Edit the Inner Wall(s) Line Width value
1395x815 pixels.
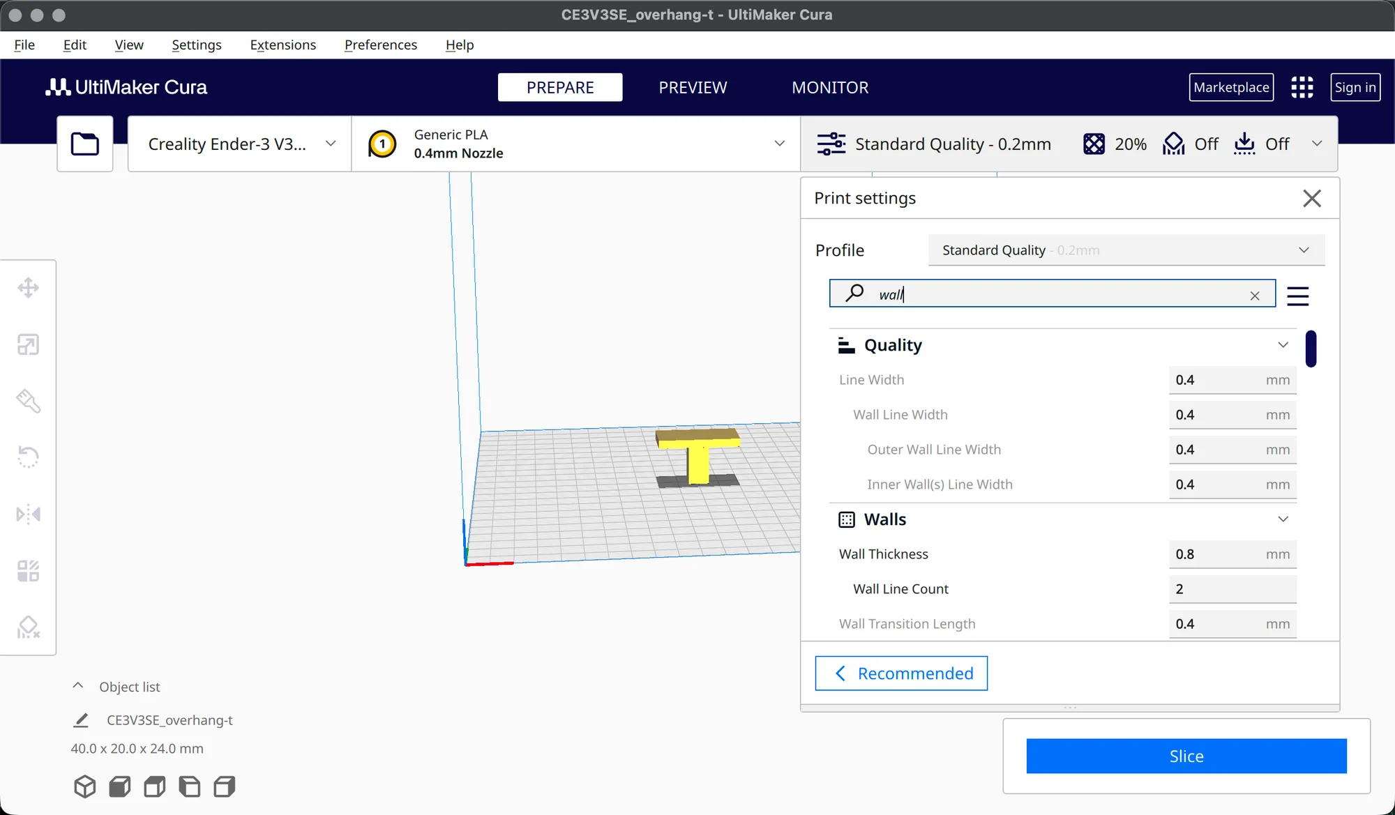1232,485
